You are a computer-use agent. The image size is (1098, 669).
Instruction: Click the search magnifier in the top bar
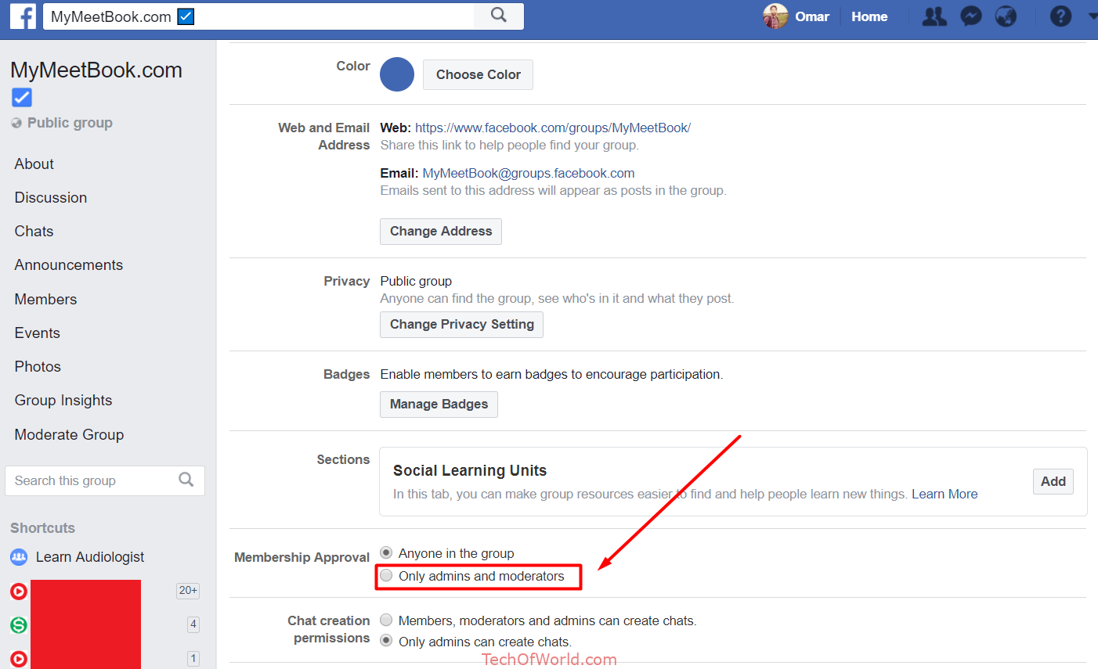(x=498, y=16)
